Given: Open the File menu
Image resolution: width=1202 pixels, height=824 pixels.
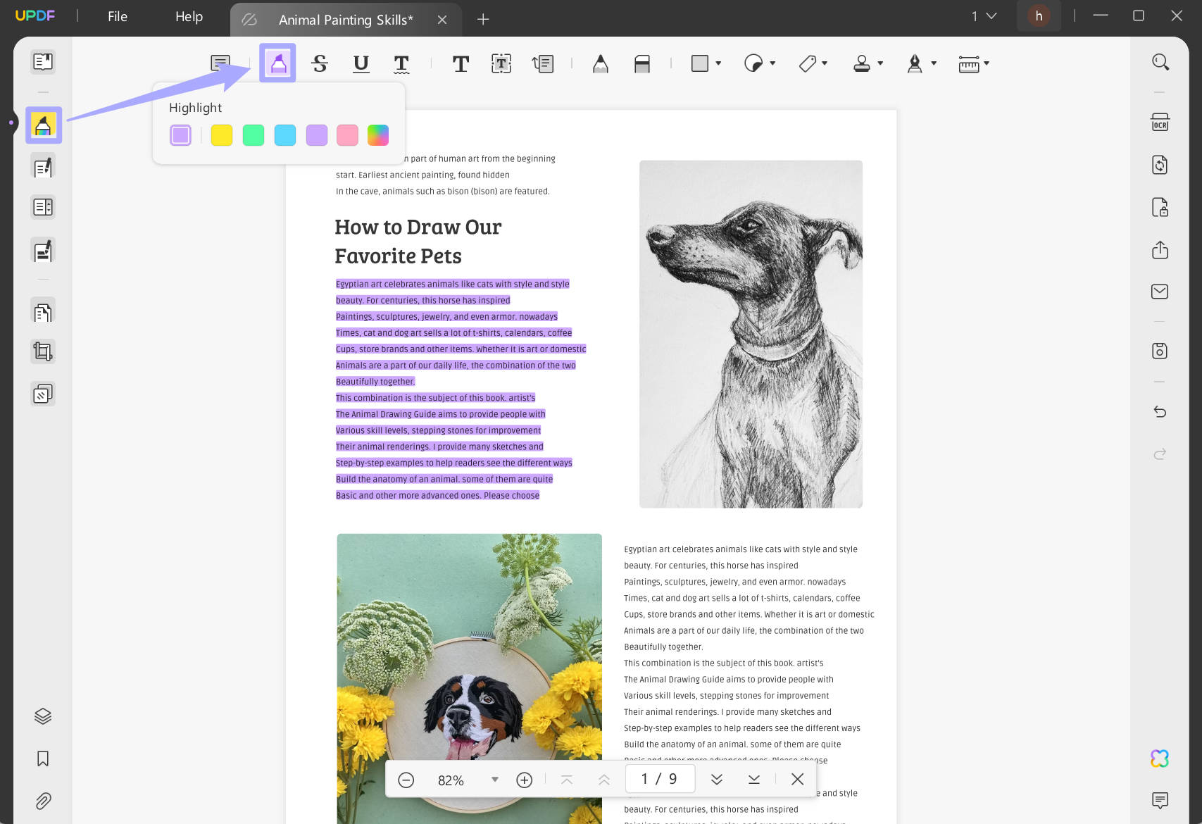Looking at the screenshot, I should pos(117,16).
